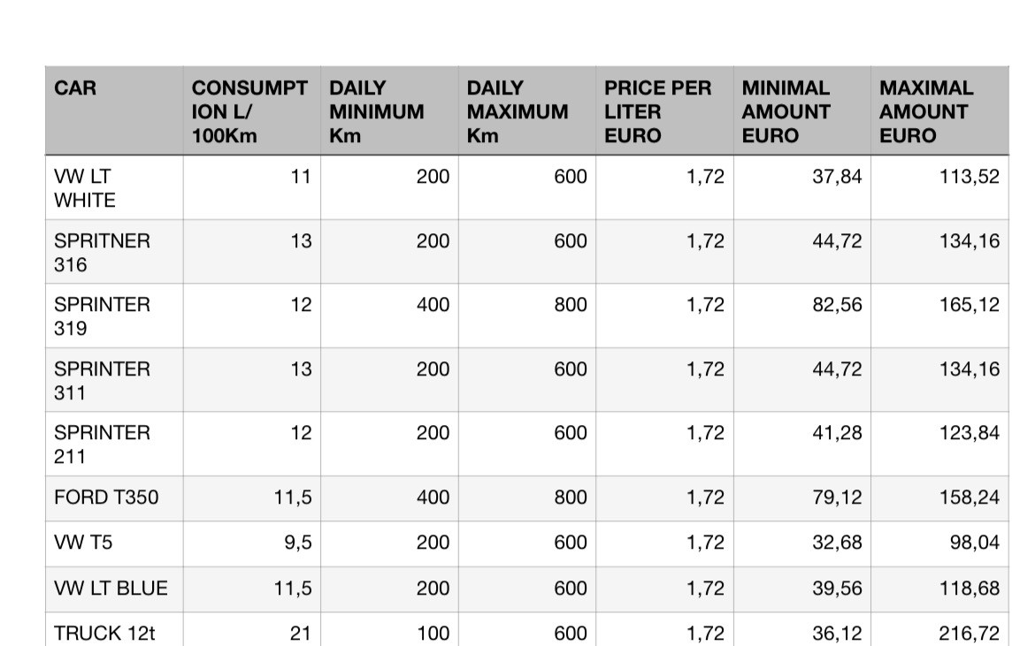Select the MAXIMAL AMOUNT EURO header
The width and height of the screenshot is (1035, 646).
point(940,110)
